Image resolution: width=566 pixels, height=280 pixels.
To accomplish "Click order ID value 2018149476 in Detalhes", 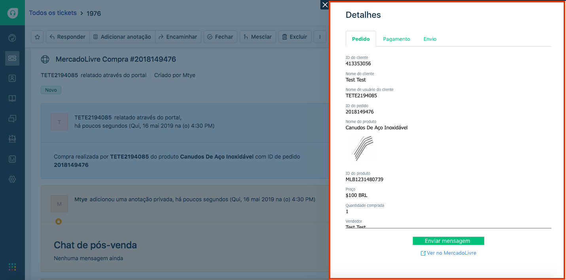I will coord(360,112).
